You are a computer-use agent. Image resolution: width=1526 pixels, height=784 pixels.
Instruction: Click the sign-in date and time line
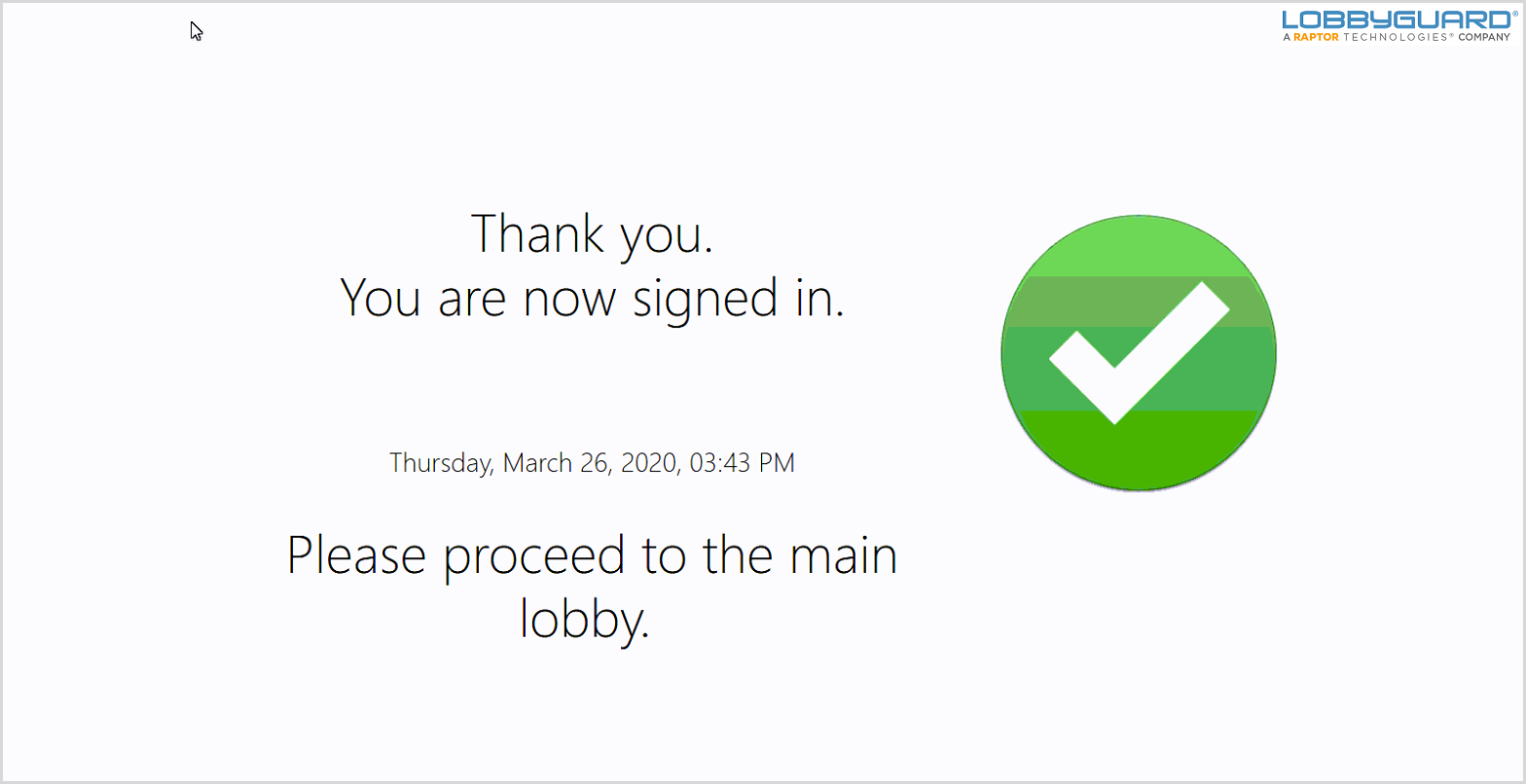[x=592, y=463]
